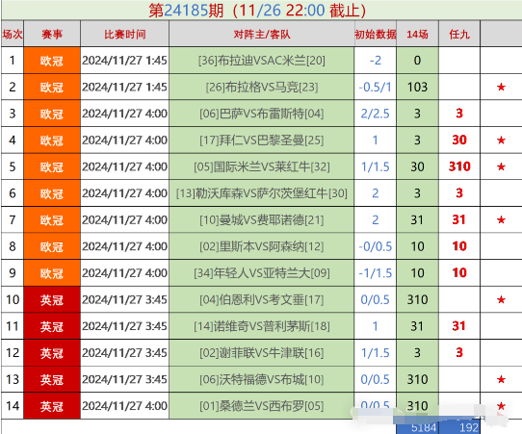Click the red star in row 10
522x434 pixels.
(x=501, y=299)
